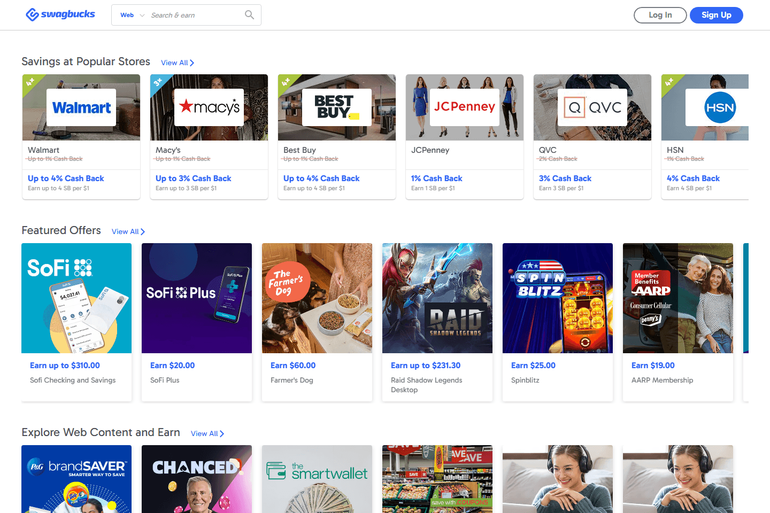Open the SoFi Plus offer image

click(x=197, y=298)
